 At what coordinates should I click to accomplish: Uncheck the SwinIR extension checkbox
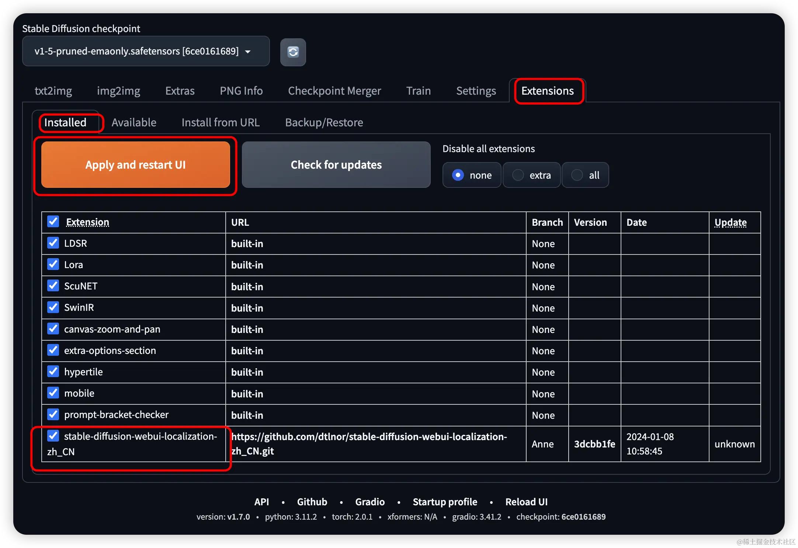pos(53,307)
